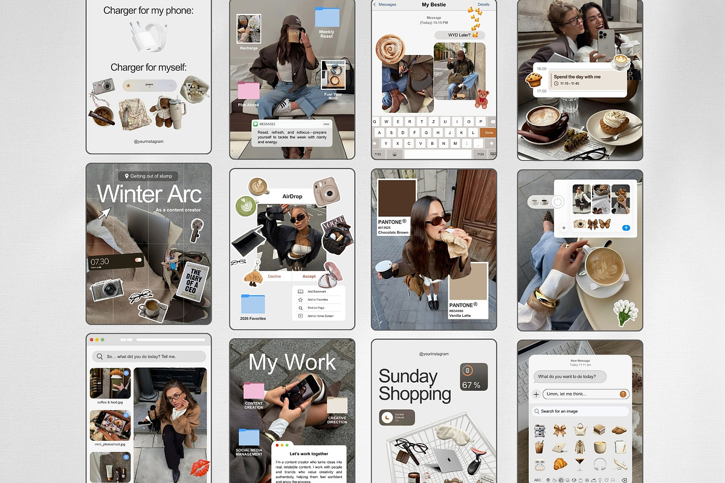Viewport: 725px width, 483px height.
Task: Tap the orange Done key on keyboard
Action: click(x=488, y=132)
